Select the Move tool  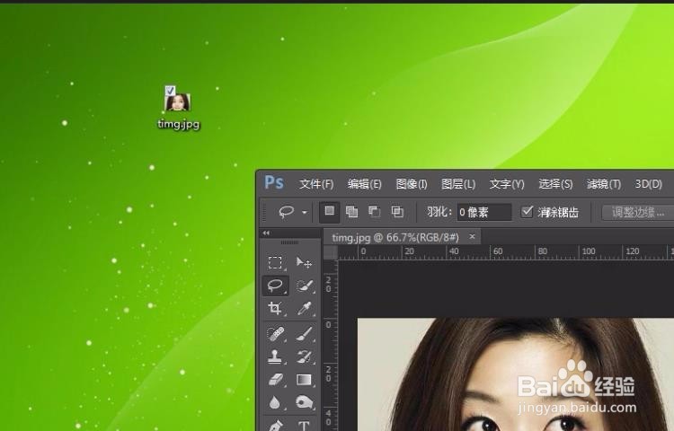coord(304,262)
